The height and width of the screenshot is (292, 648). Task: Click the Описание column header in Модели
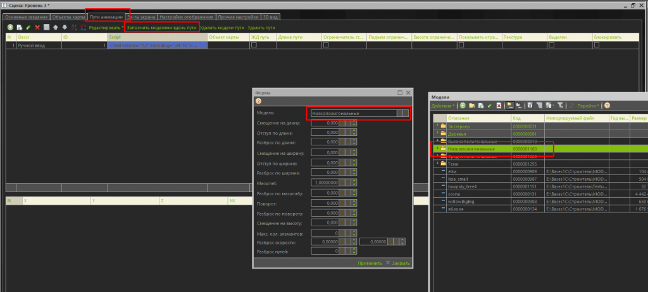pyautogui.click(x=478, y=118)
